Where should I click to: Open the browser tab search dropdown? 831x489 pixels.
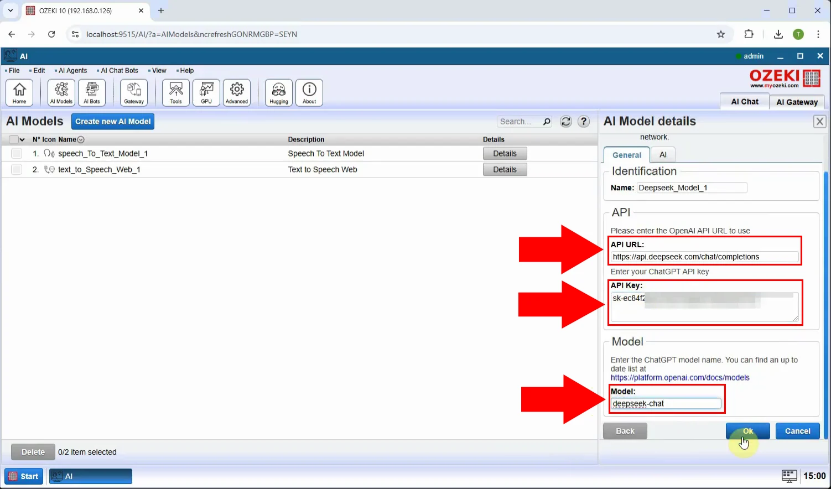coord(10,11)
